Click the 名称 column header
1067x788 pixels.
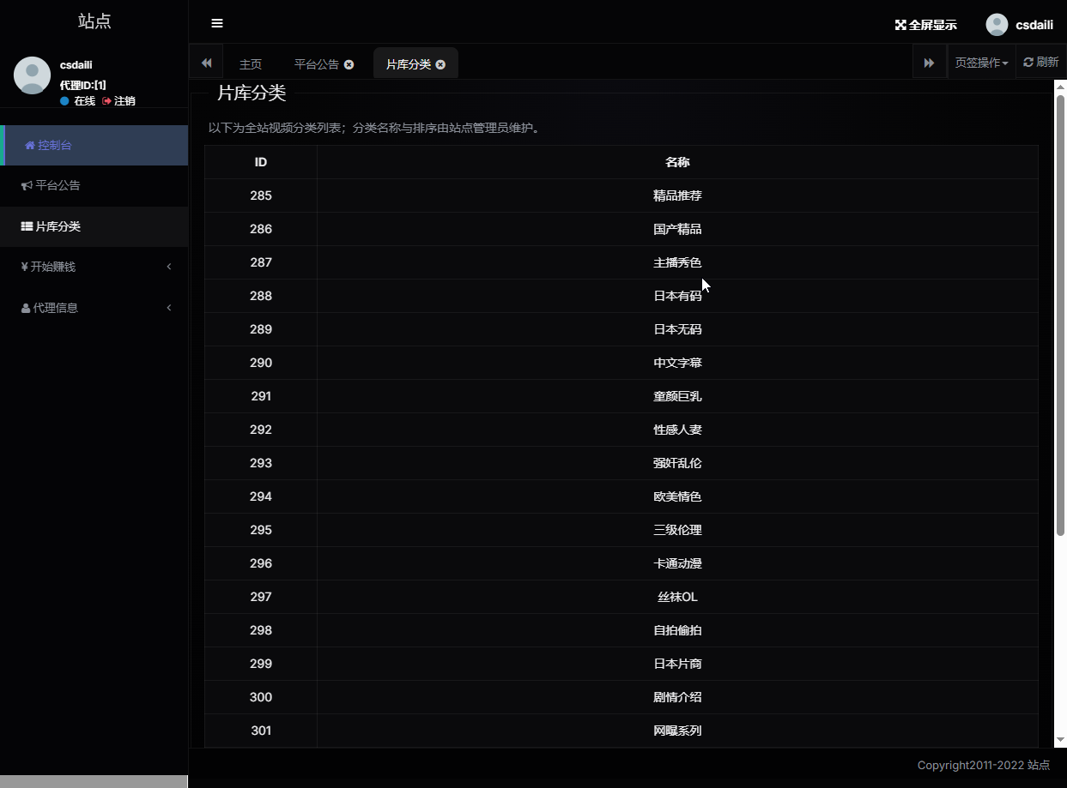677,162
